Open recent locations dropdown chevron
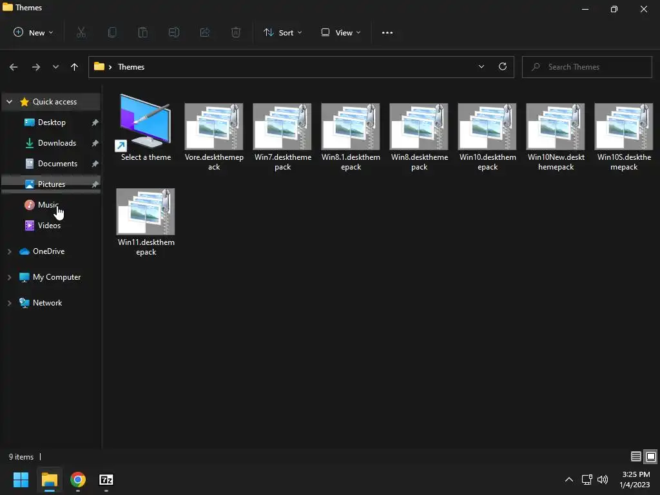Screen dimensions: 660x495 point(55,67)
